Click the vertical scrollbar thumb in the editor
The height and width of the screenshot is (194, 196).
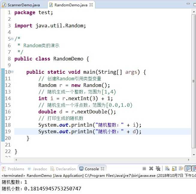point(194,81)
